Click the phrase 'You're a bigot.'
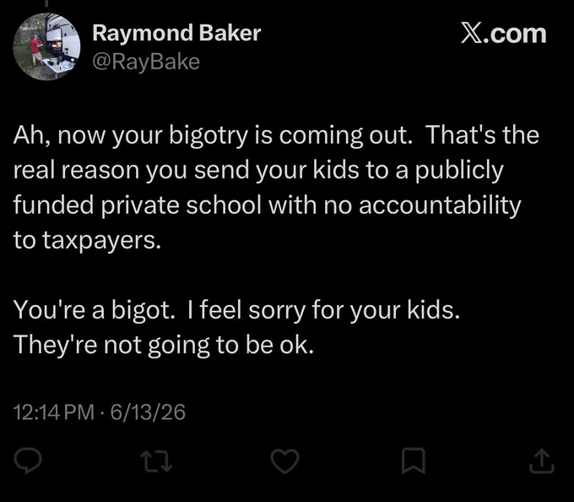 click(95, 310)
